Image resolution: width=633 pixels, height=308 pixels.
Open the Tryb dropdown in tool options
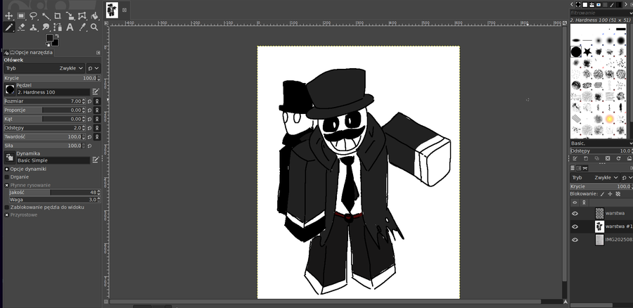[x=44, y=68]
